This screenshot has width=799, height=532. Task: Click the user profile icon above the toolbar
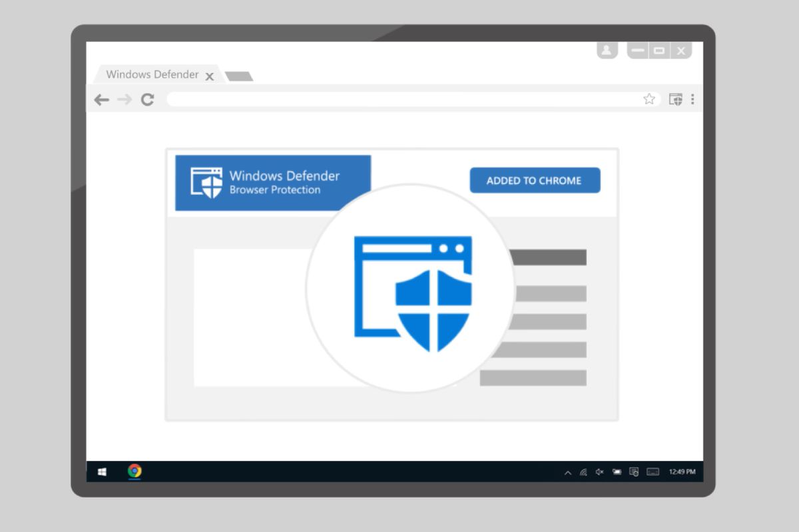(607, 49)
